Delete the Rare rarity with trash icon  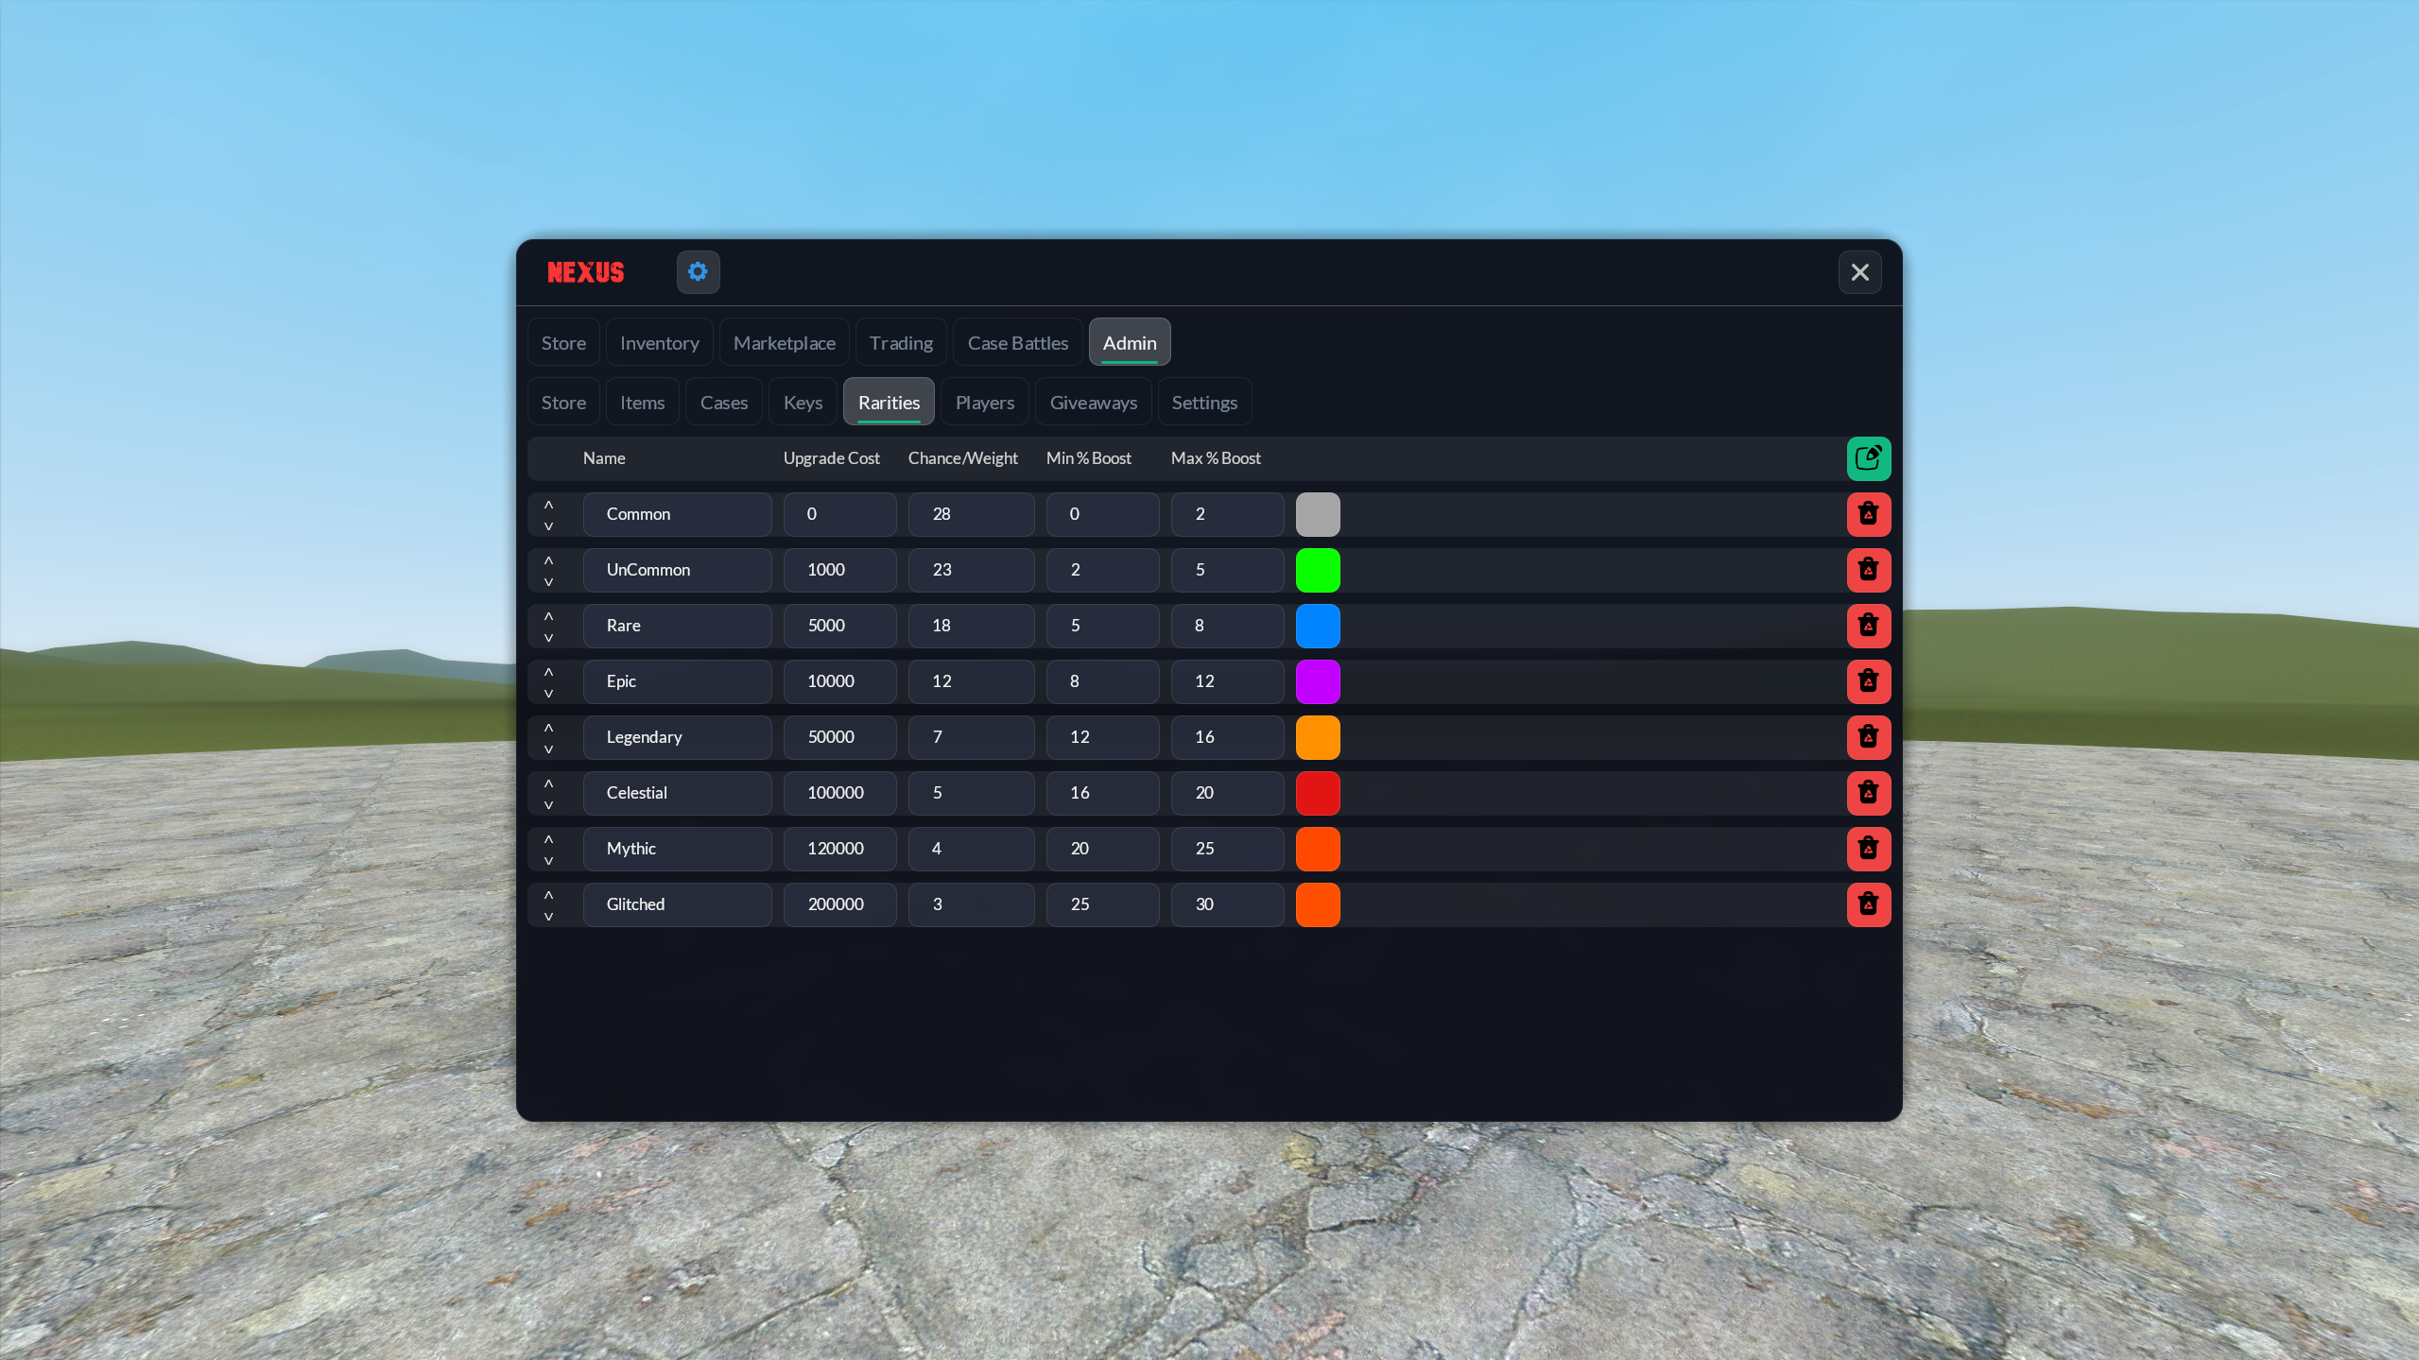1868,626
